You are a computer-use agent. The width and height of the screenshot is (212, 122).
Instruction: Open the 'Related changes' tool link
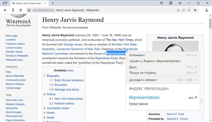[15, 104]
